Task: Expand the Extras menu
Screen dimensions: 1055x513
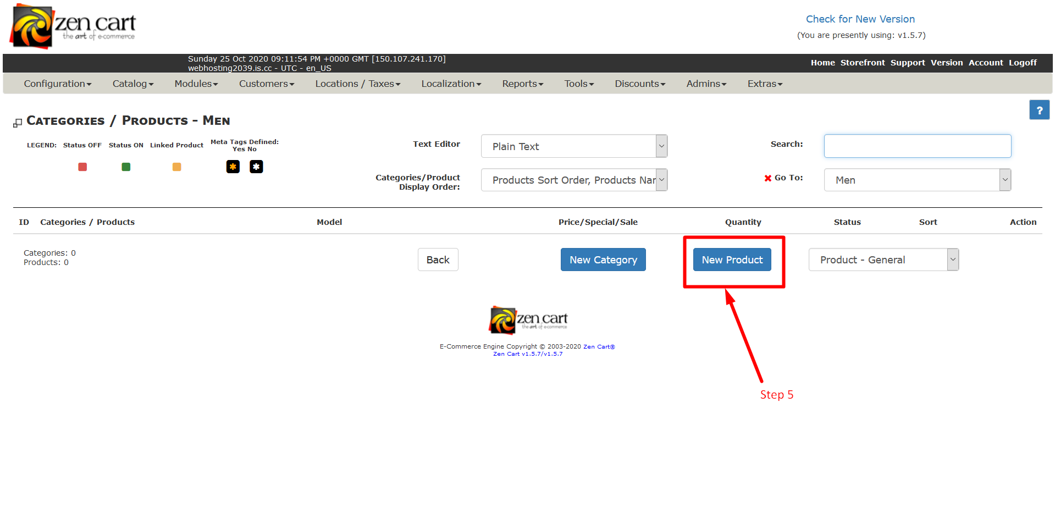Action: 765,84
